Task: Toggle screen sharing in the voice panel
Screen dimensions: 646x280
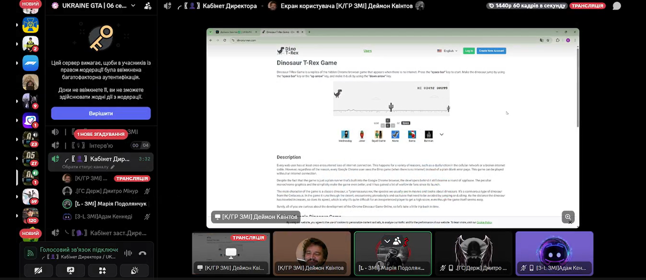Action: 71,270
